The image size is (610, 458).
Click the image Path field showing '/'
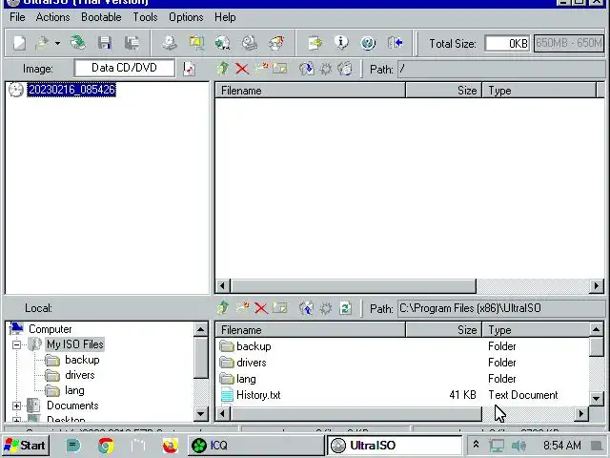pyautogui.click(x=501, y=70)
